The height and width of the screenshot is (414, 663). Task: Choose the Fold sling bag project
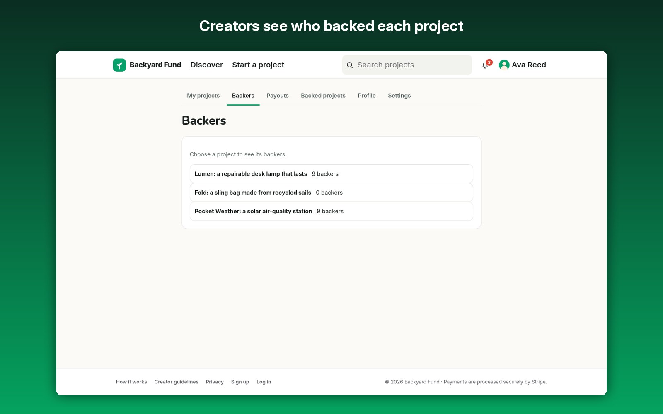coord(331,193)
